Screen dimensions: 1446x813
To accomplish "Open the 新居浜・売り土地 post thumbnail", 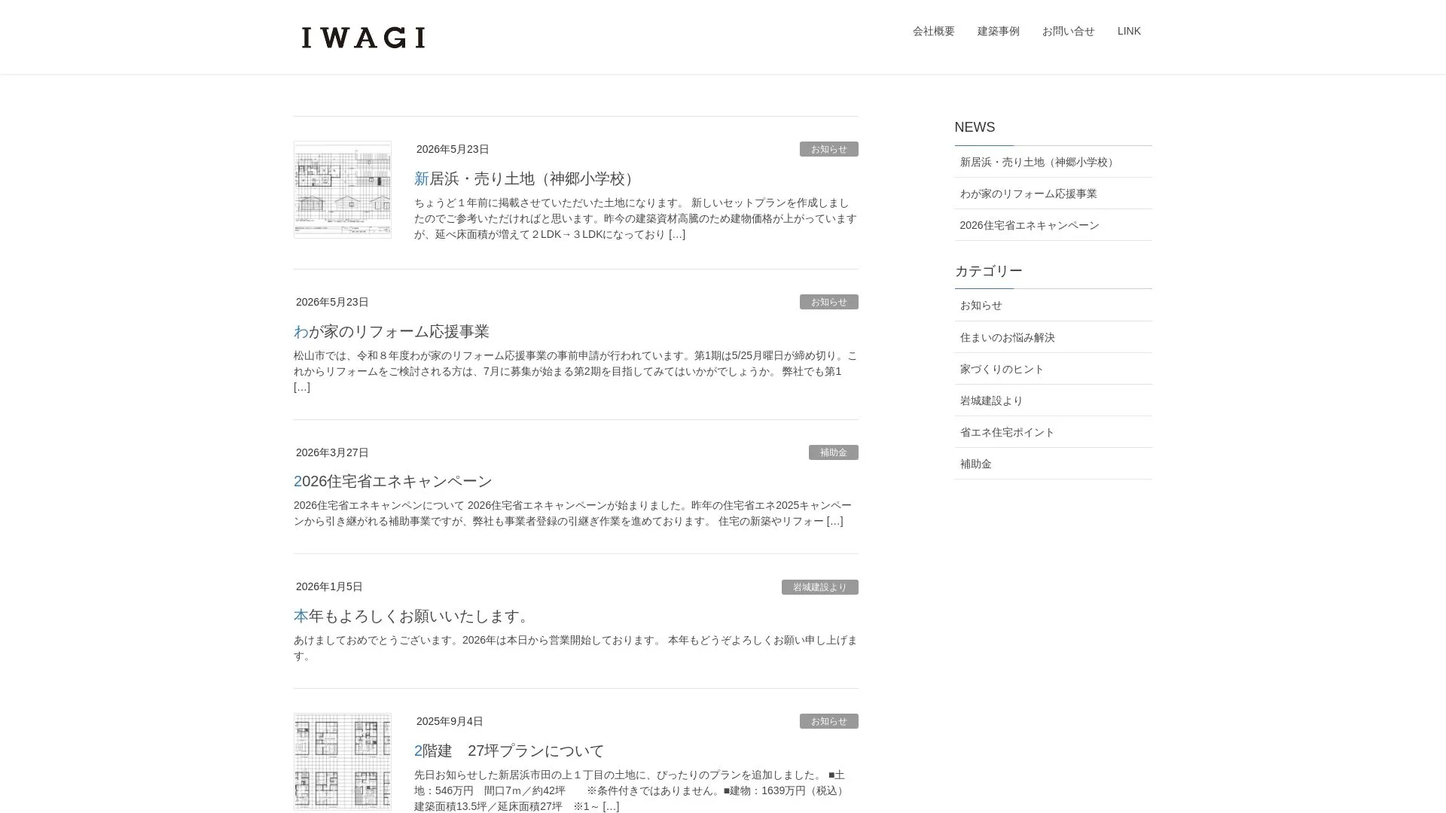I will point(343,190).
